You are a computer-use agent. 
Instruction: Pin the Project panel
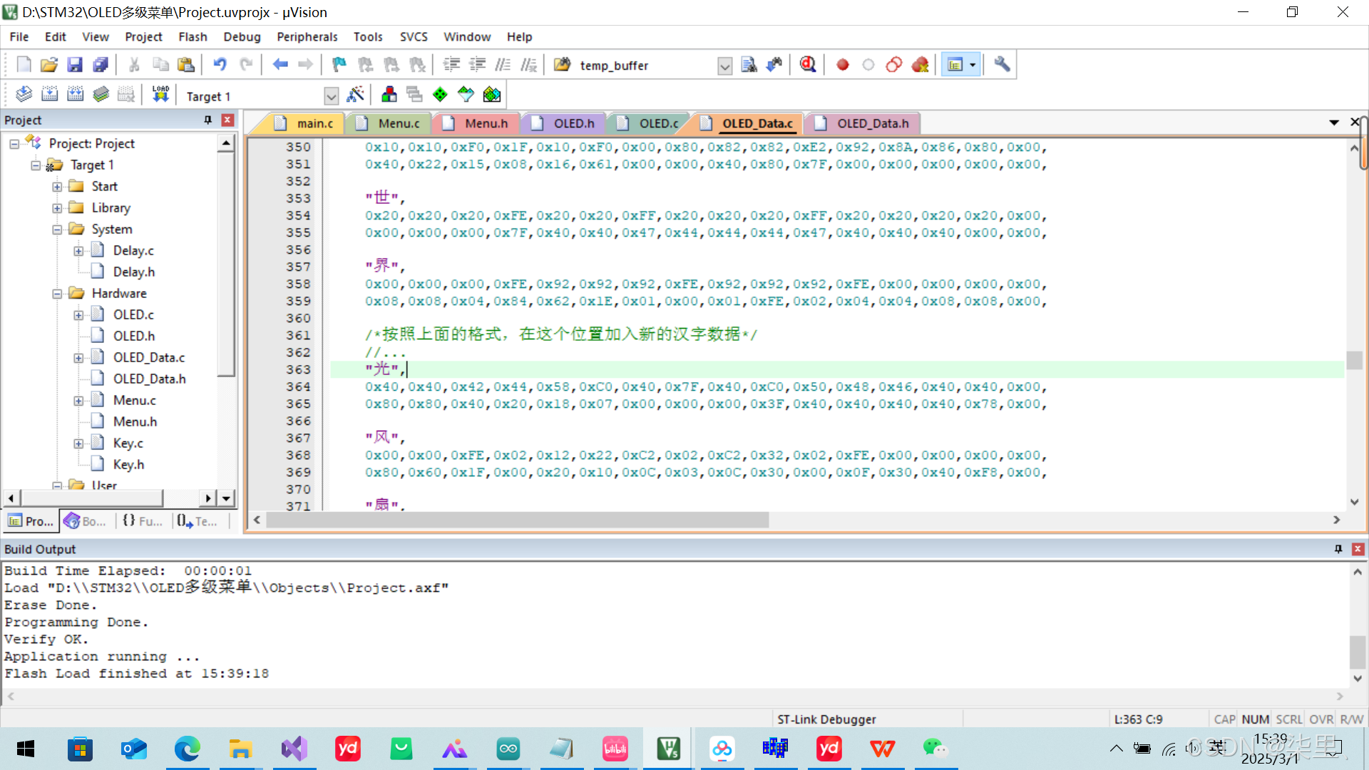(208, 120)
